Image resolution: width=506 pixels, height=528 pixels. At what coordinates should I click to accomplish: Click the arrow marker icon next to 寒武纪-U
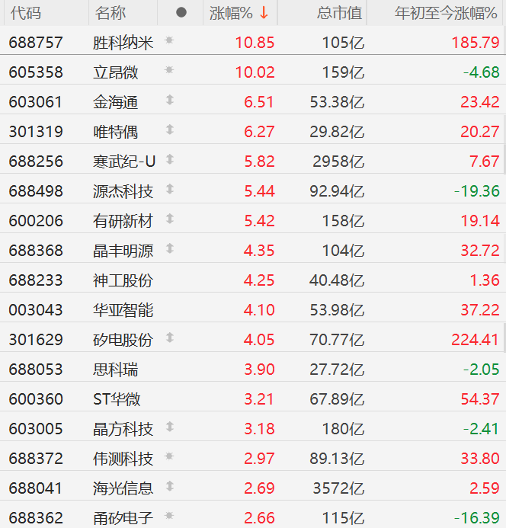point(169,159)
